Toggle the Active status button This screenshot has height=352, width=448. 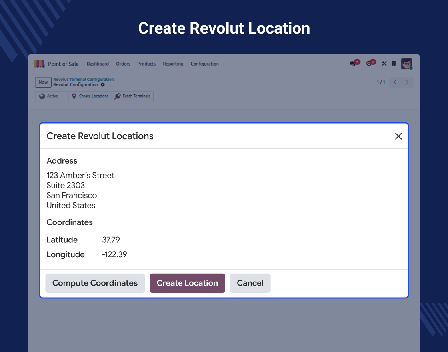click(52, 96)
